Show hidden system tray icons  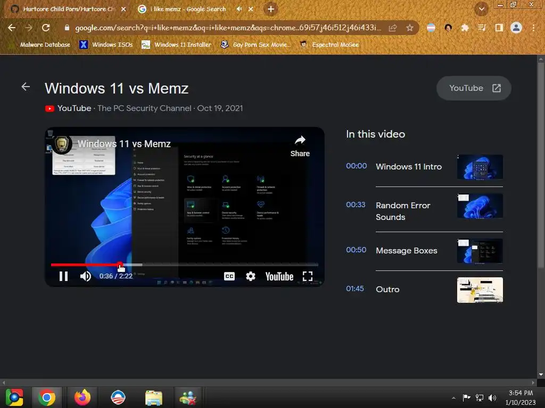pyautogui.click(x=453, y=398)
